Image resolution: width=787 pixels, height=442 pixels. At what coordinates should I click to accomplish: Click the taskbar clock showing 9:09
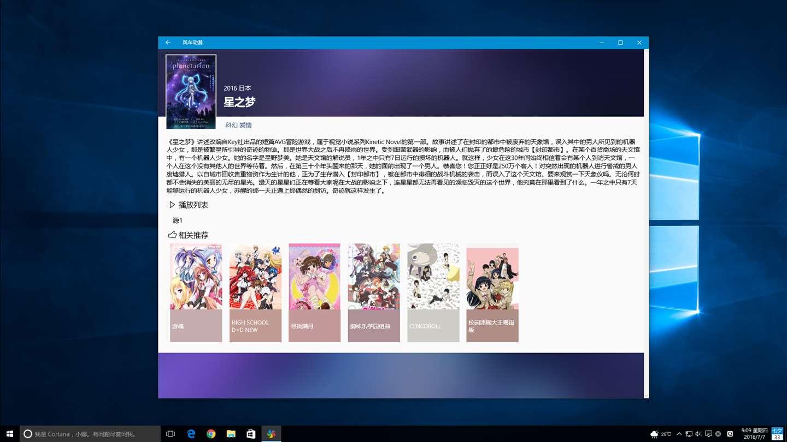point(754,434)
